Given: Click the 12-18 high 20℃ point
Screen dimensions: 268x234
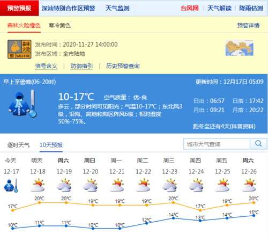Looking at the screenshot, I should pos(39,202).
